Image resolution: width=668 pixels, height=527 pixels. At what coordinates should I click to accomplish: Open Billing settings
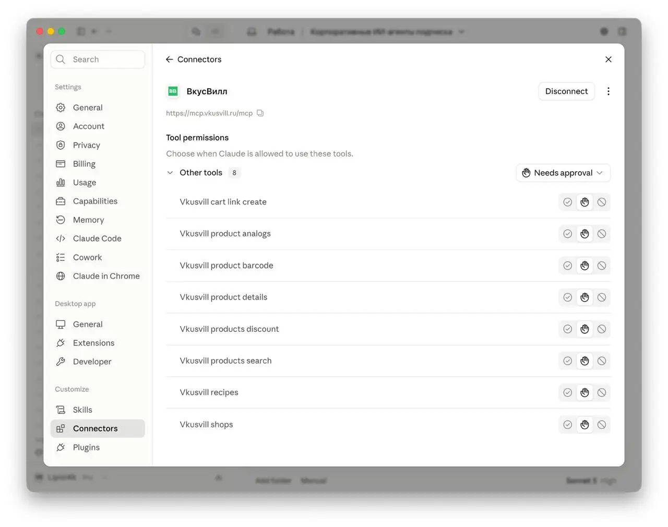click(x=98, y=164)
